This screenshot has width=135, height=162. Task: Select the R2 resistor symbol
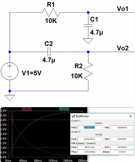[x=88, y=71]
